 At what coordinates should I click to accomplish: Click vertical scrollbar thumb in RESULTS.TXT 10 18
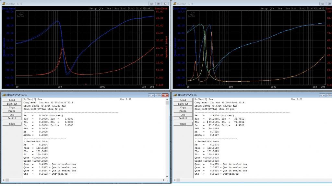coord(167,103)
